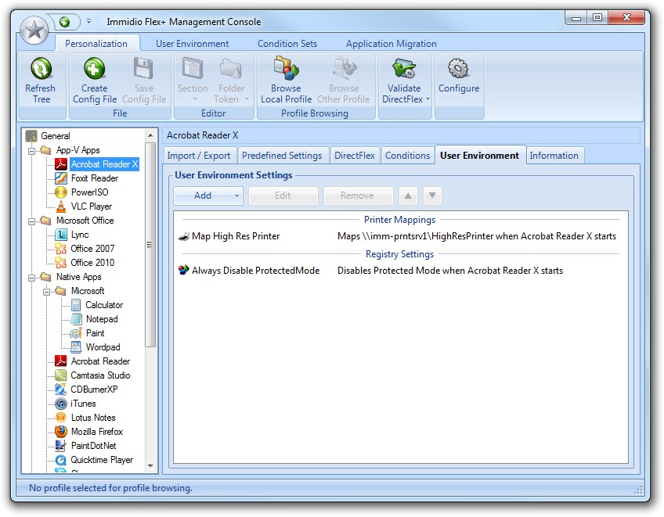
Task: Click the Create Config File icon
Action: point(94,69)
